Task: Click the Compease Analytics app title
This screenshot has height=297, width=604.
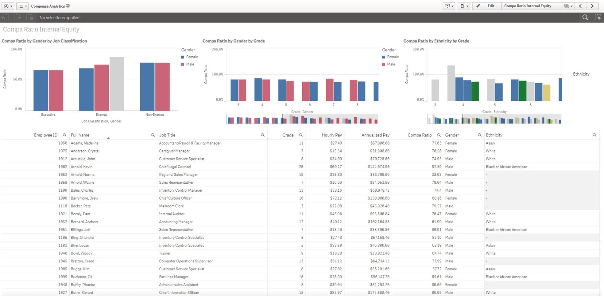Action: click(48, 6)
